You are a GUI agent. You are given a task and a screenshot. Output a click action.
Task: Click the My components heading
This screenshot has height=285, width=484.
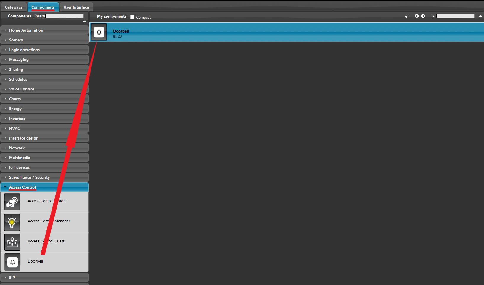[x=112, y=17]
